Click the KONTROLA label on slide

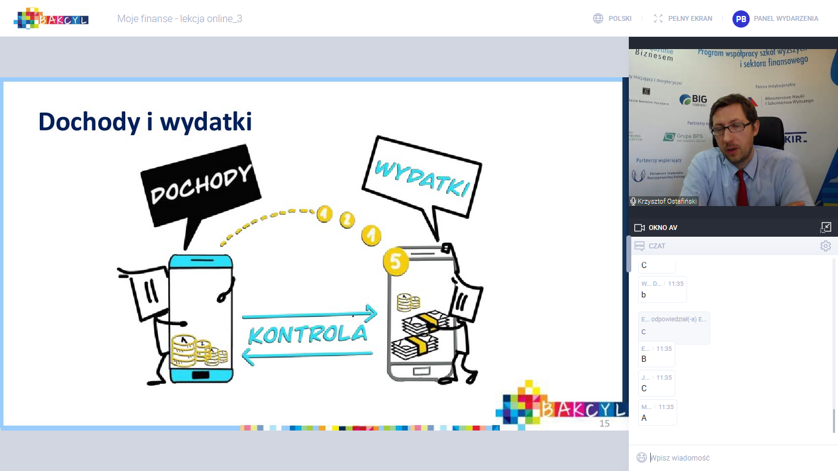tap(307, 335)
